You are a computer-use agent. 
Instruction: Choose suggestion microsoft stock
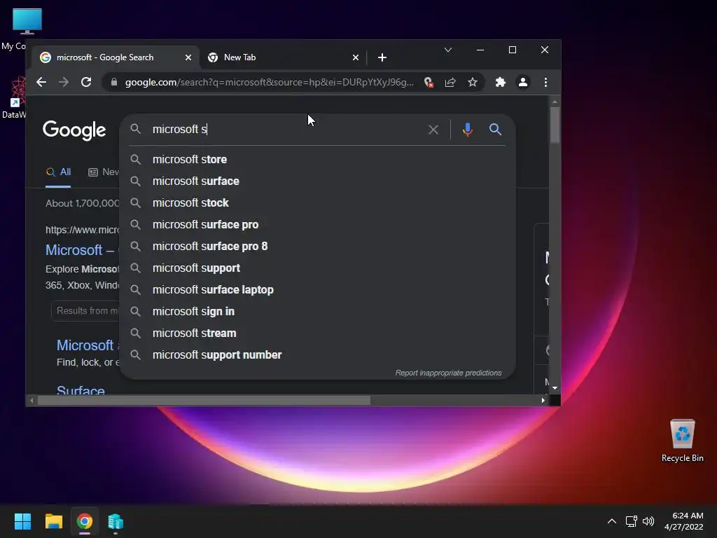[x=317, y=202]
